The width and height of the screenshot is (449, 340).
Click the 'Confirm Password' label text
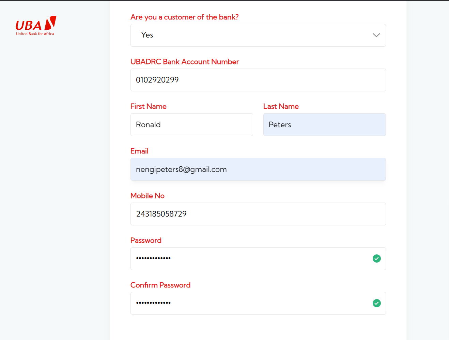[x=160, y=285]
